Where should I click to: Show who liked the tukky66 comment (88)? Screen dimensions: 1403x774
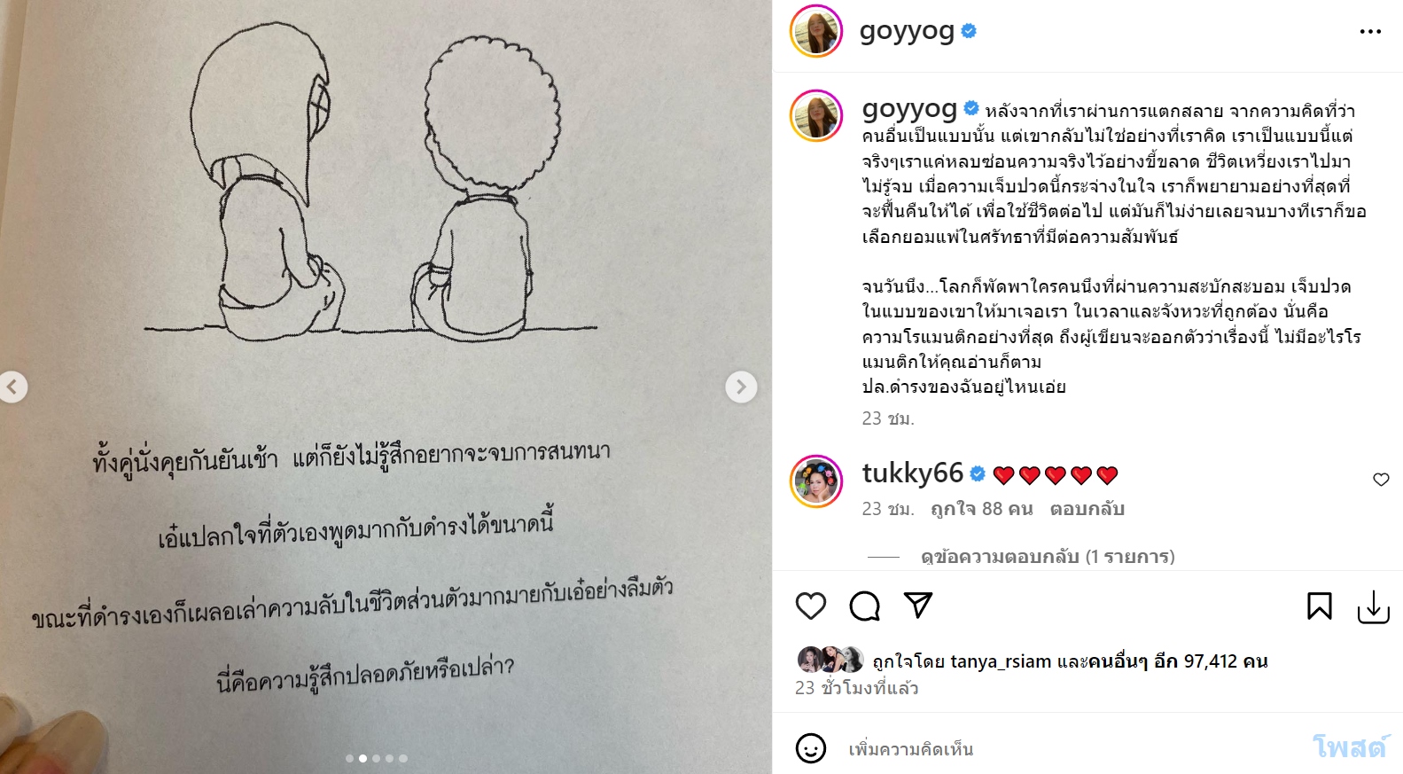[981, 509]
